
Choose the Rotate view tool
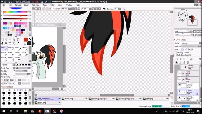(10, 43)
